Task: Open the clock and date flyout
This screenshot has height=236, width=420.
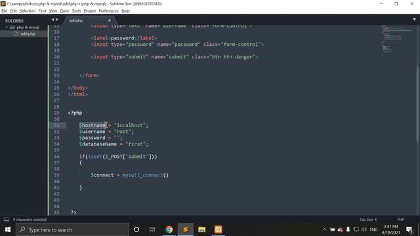Action: pyautogui.click(x=390, y=229)
